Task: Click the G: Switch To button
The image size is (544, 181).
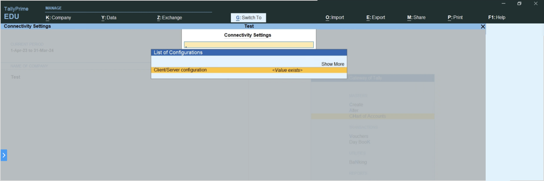Action: [249, 18]
